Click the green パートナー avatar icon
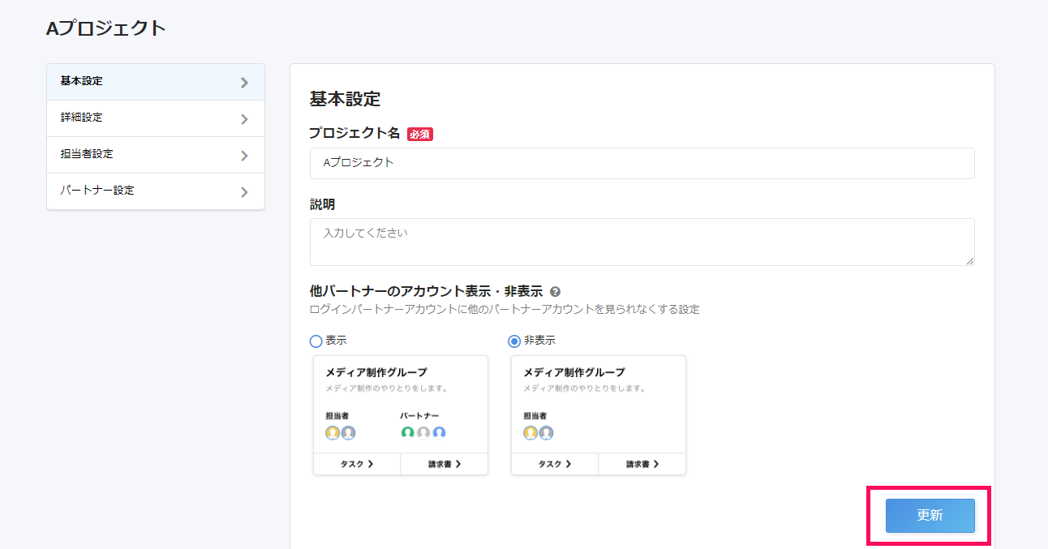 tap(408, 433)
